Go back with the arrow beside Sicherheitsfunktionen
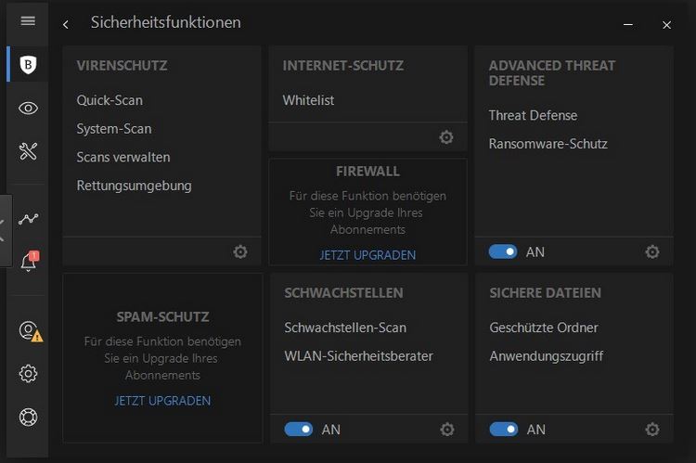This screenshot has width=696, height=463. click(66, 24)
